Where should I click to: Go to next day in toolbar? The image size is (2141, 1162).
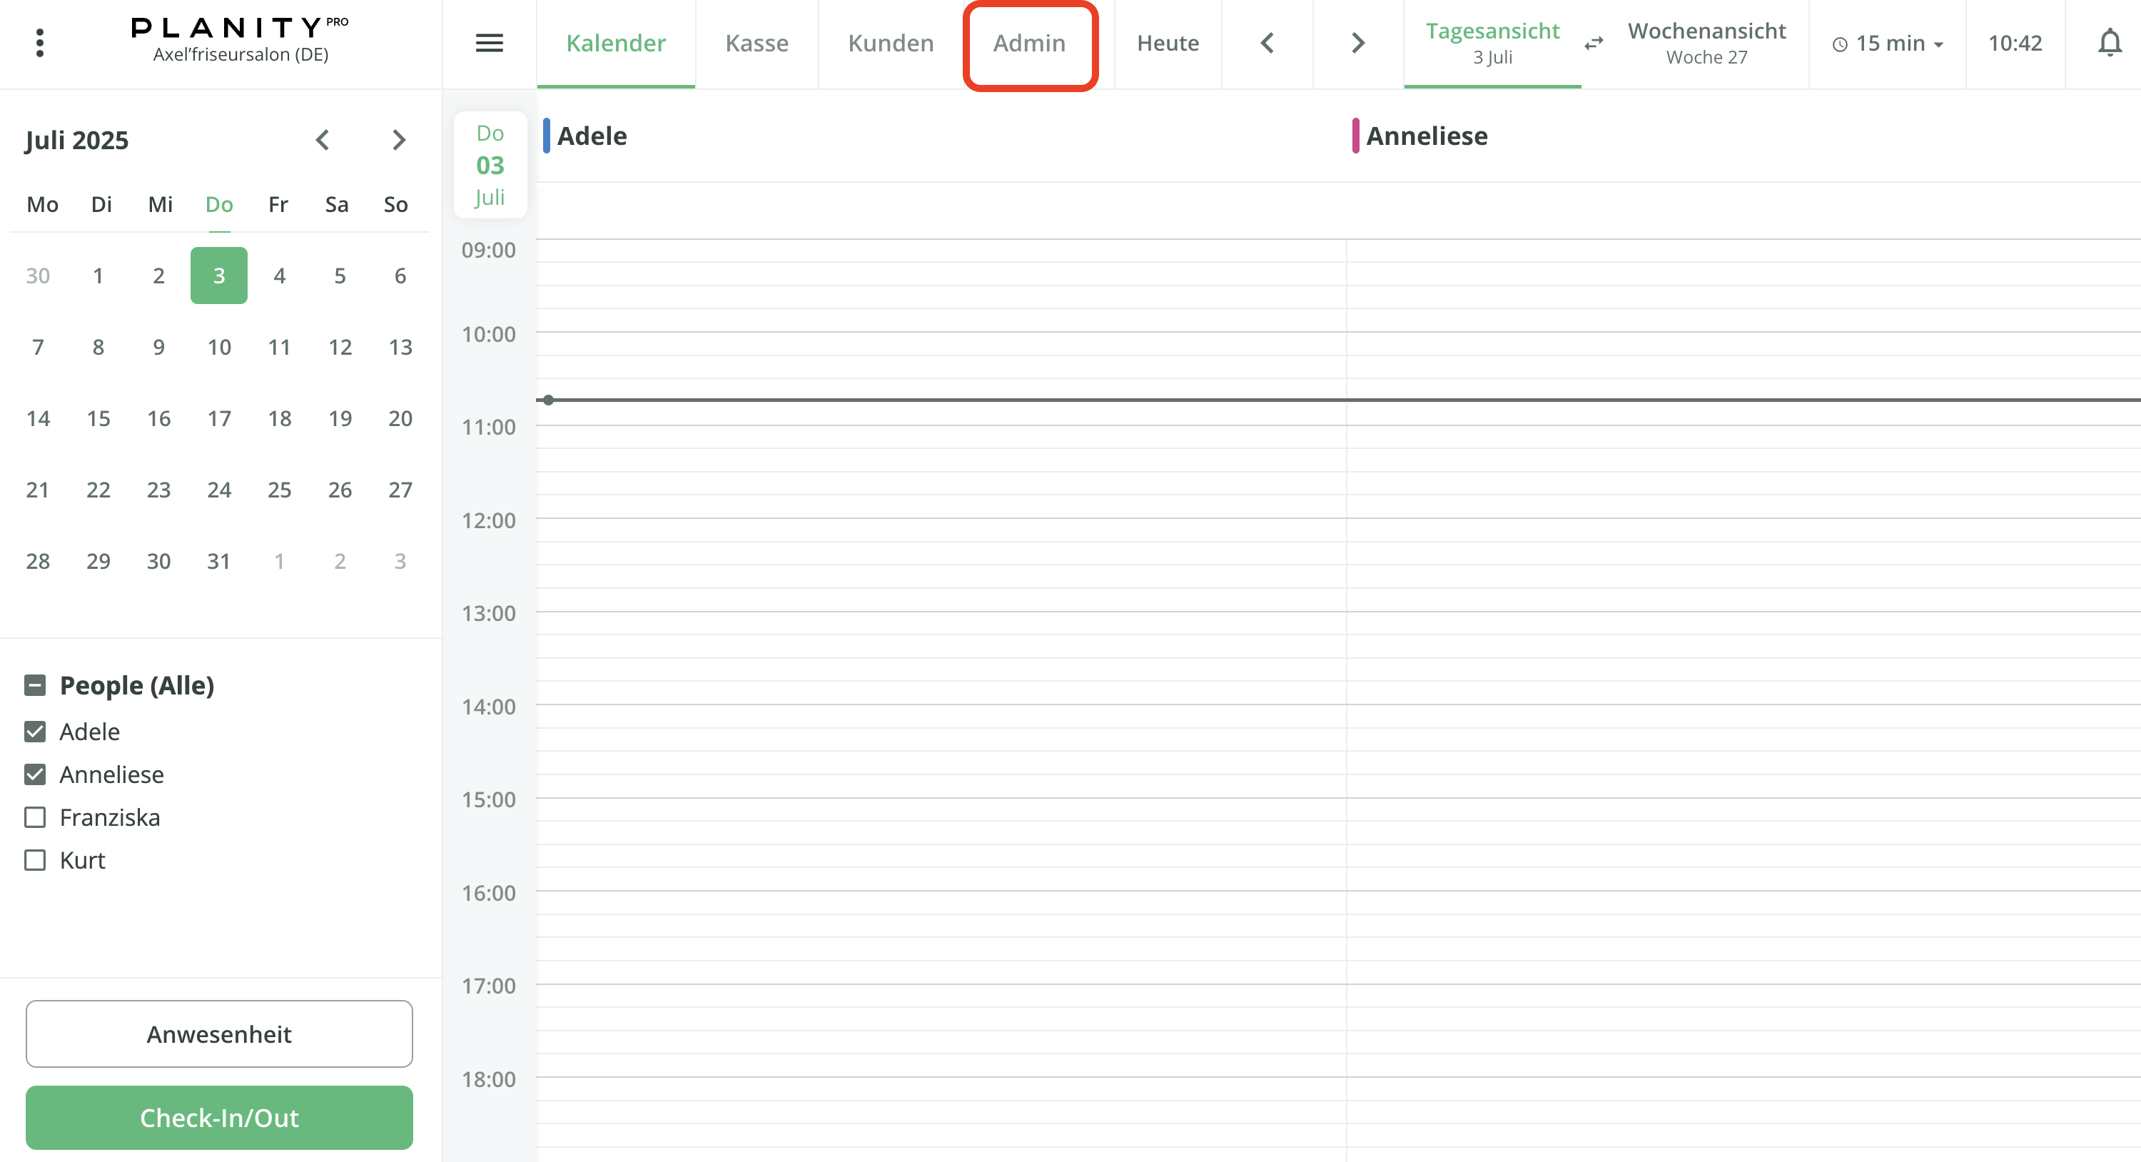[1357, 44]
